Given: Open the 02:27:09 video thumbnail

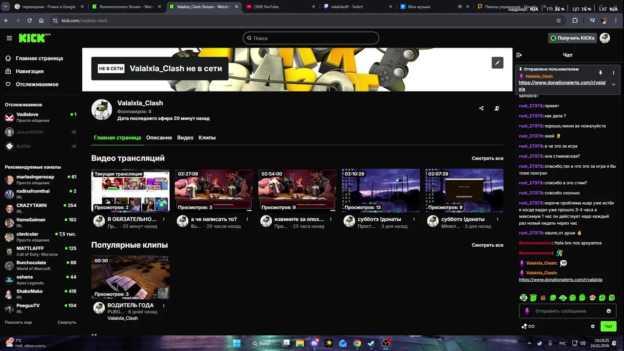Looking at the screenshot, I should [214, 191].
